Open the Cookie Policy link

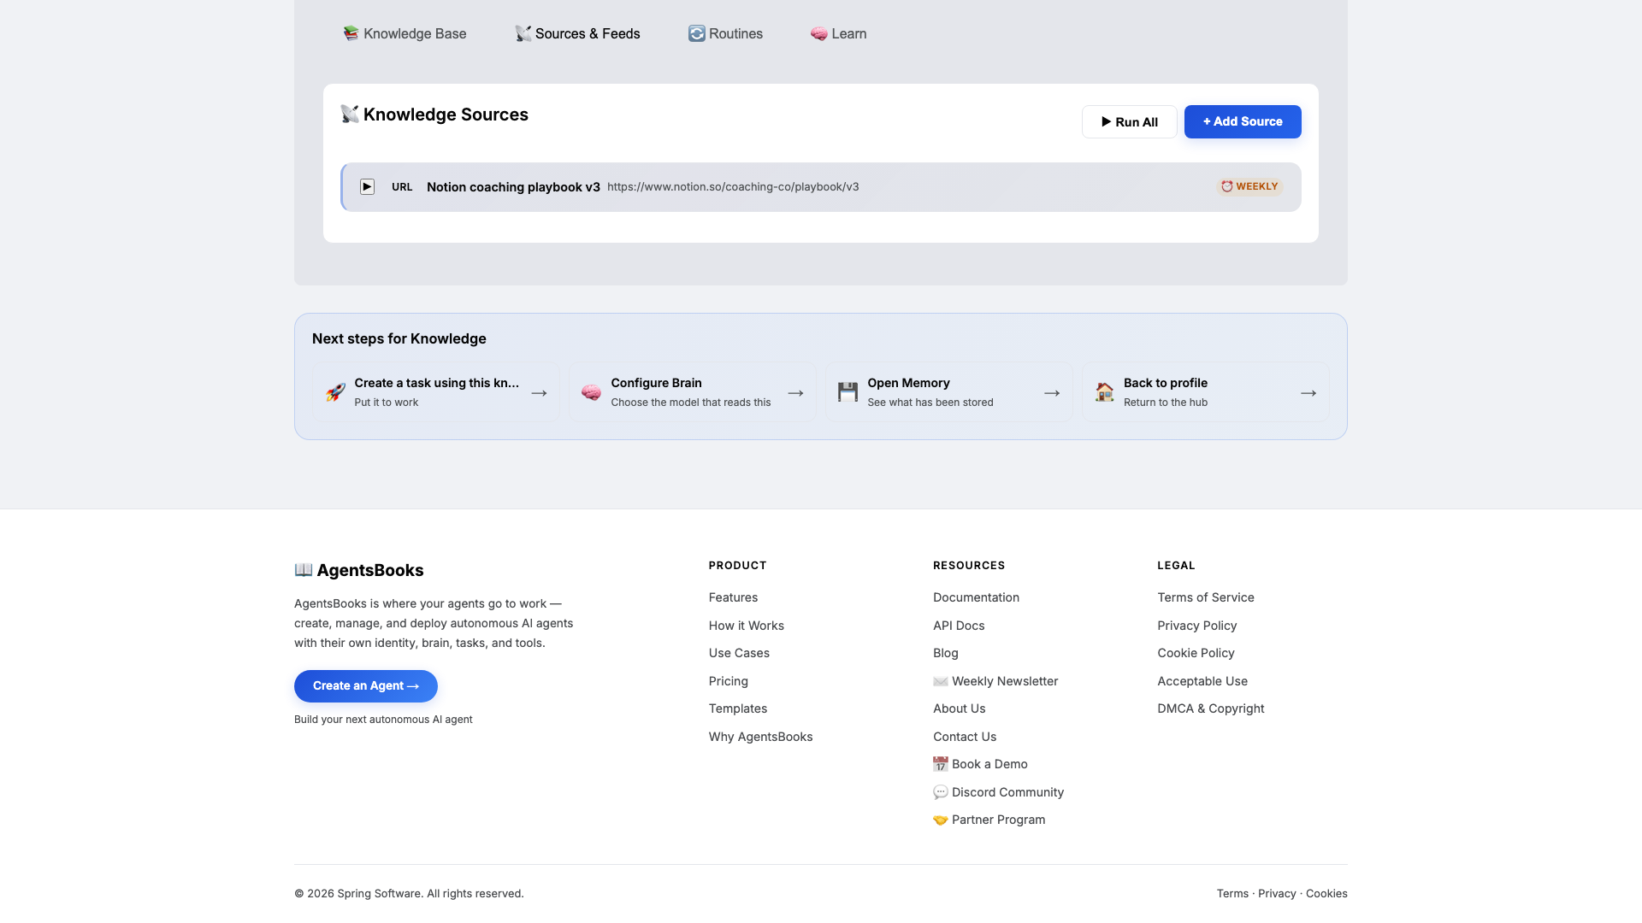1196,653
